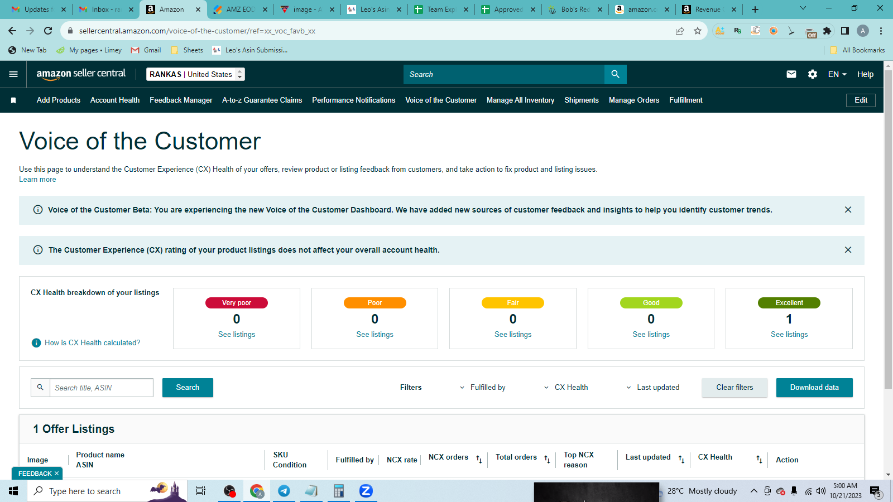
Task: Open the Learn more link
Action: coord(37,180)
